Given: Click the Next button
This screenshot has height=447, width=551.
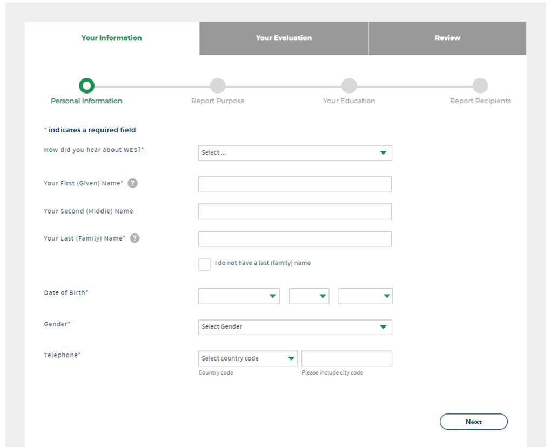Looking at the screenshot, I should (473, 422).
